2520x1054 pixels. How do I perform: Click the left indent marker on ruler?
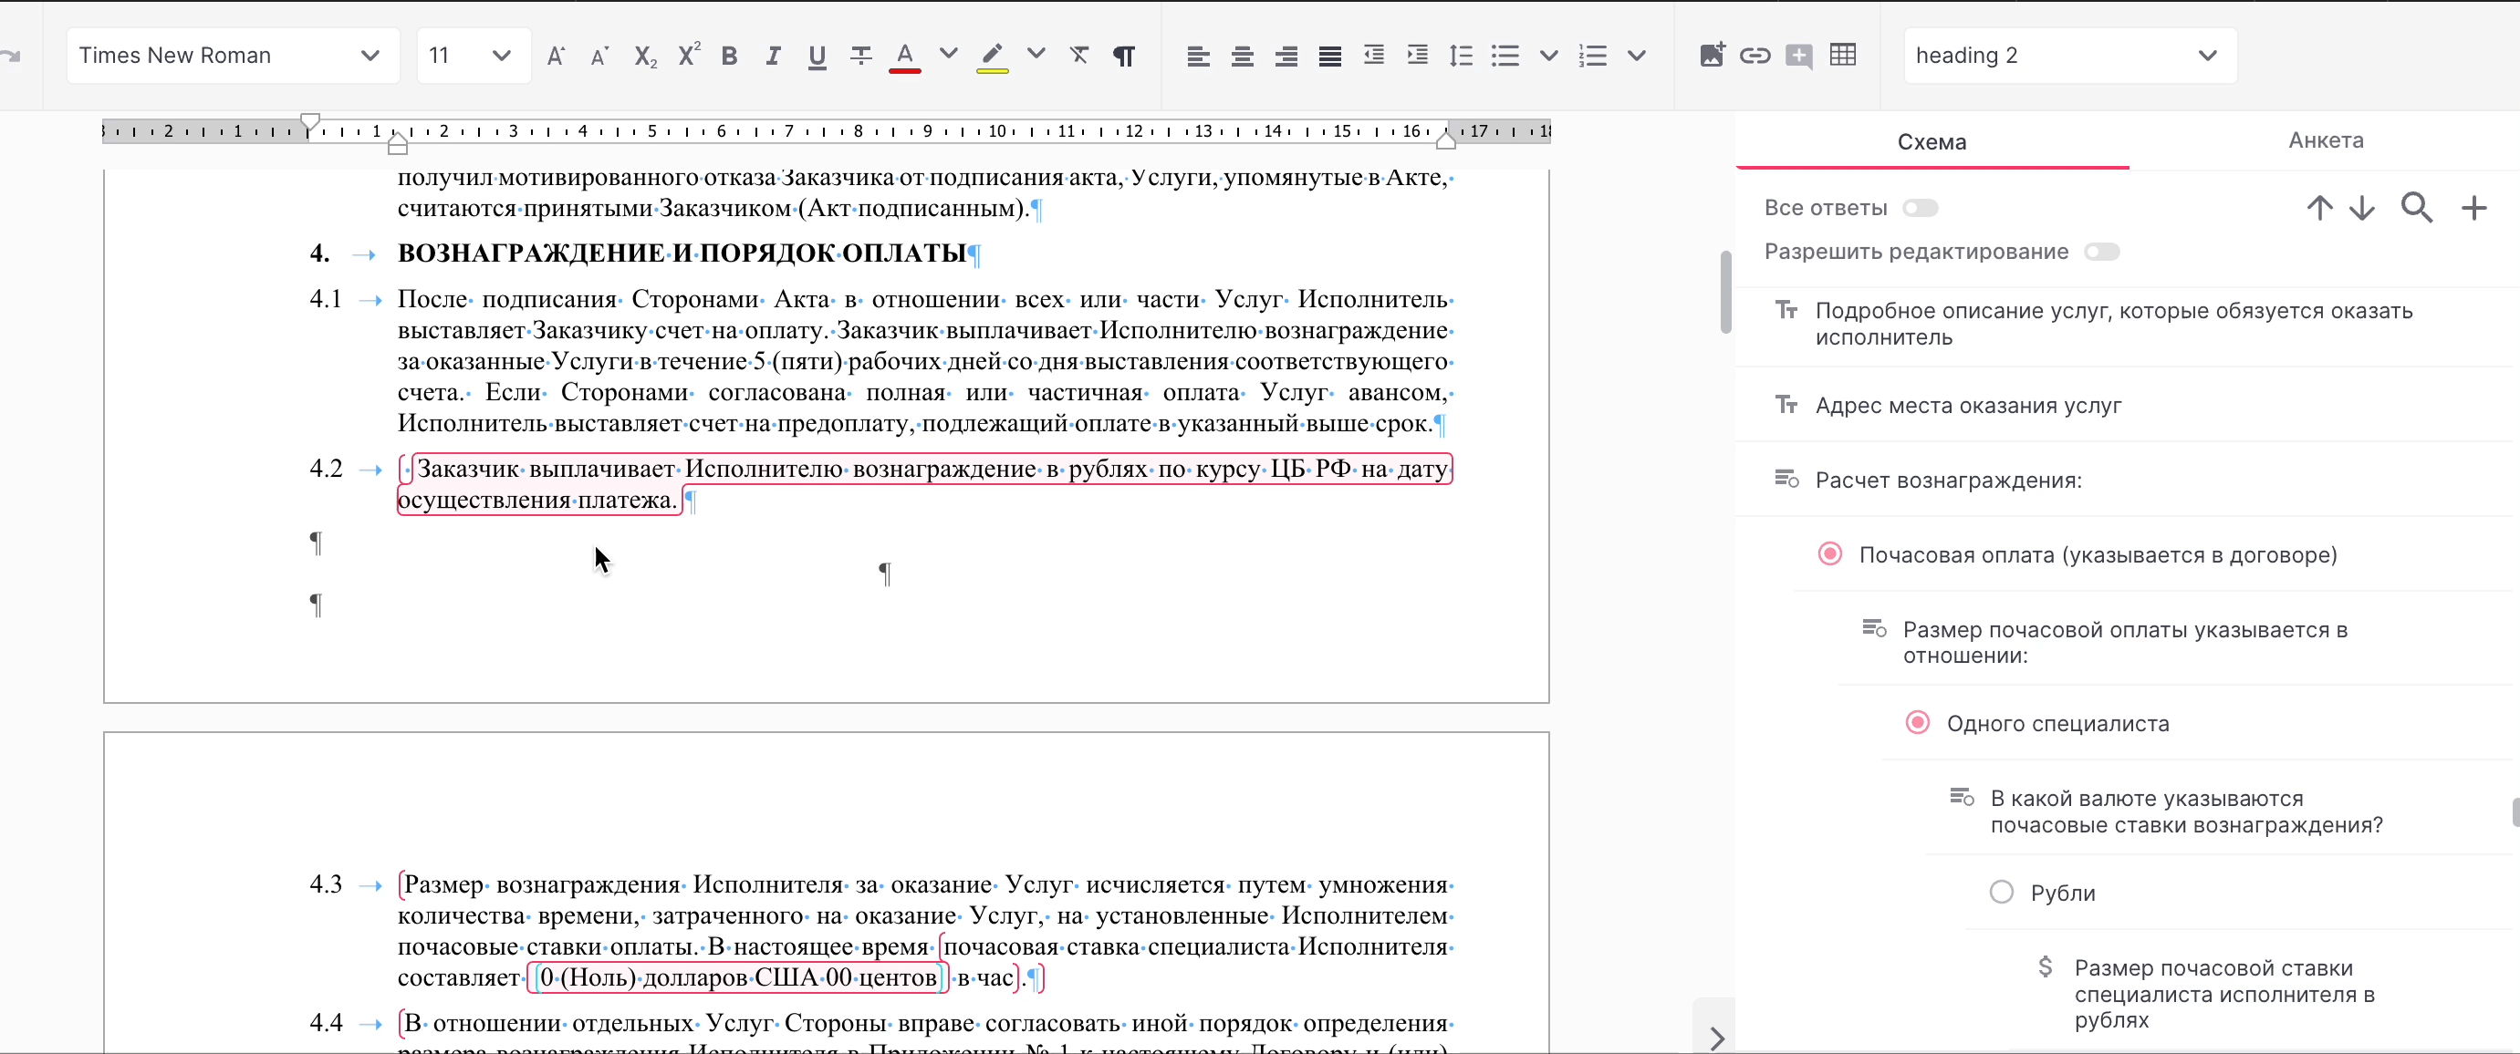pyautogui.click(x=397, y=146)
